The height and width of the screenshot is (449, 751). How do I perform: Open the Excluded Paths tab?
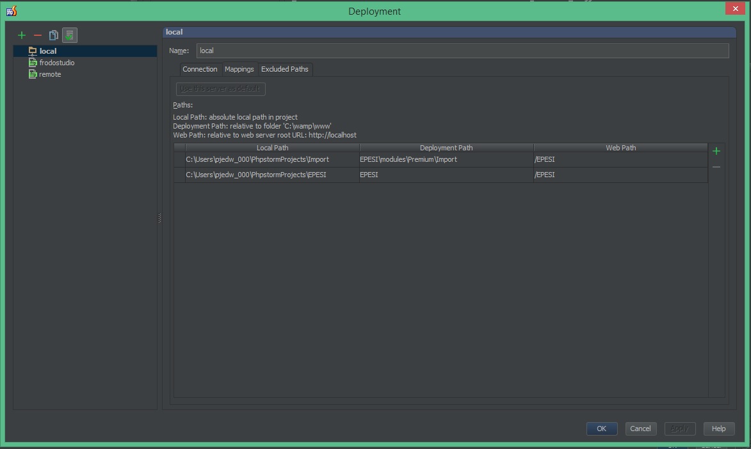pos(284,69)
